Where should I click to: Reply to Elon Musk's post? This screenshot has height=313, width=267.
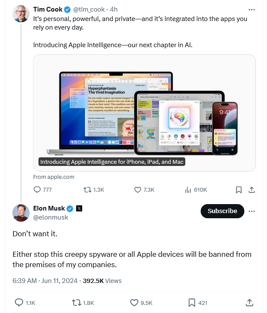pyautogui.click(x=19, y=303)
